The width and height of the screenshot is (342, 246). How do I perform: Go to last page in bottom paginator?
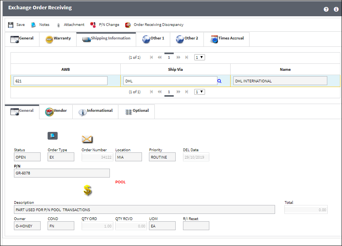tap(187, 92)
